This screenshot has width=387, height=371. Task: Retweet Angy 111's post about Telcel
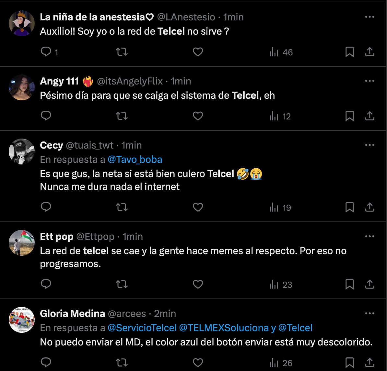pyautogui.click(x=122, y=116)
